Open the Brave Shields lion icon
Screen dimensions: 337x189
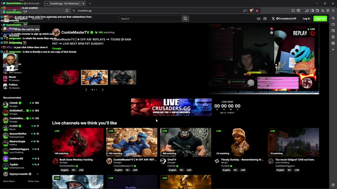click(251, 10)
